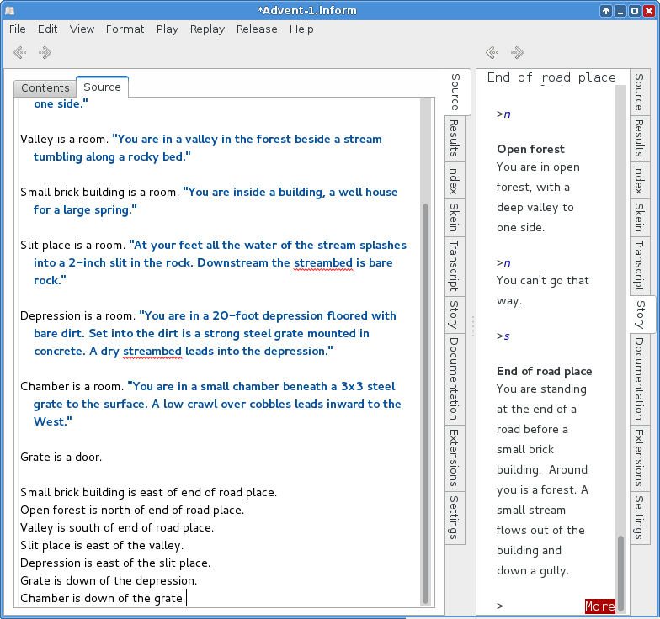
Task: Click the forward arrow in left panel toolbar
Action: pos(45,52)
